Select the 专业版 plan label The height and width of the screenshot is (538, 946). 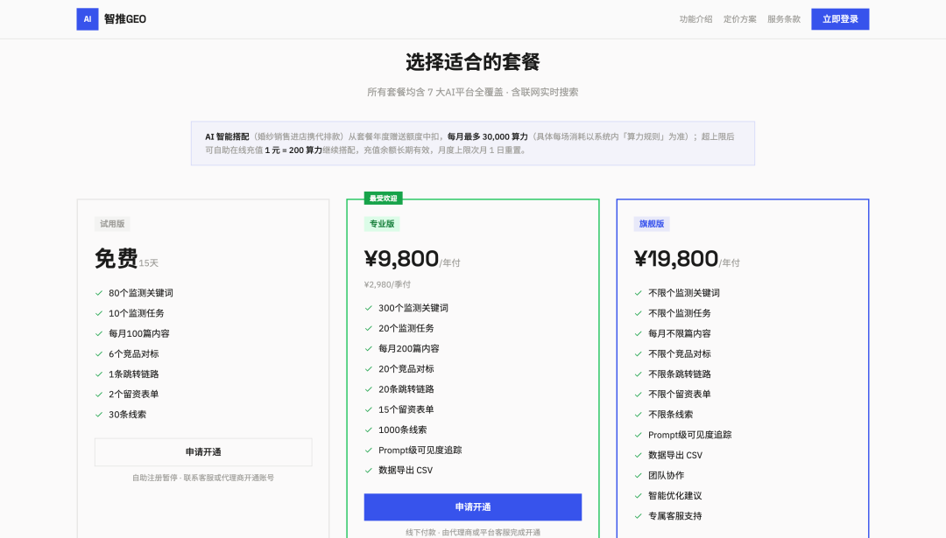(382, 224)
